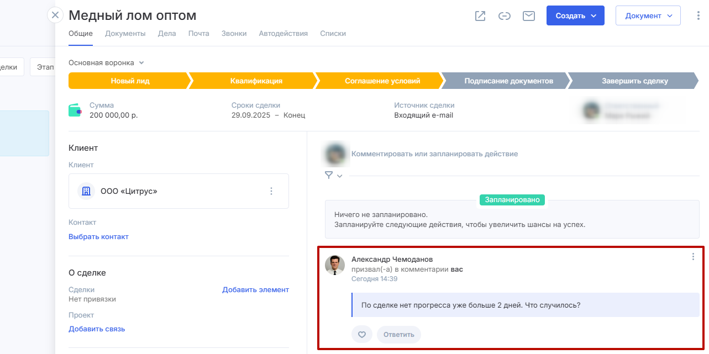Switch to the Документы tab
The width and height of the screenshot is (709, 354).
[x=125, y=34]
